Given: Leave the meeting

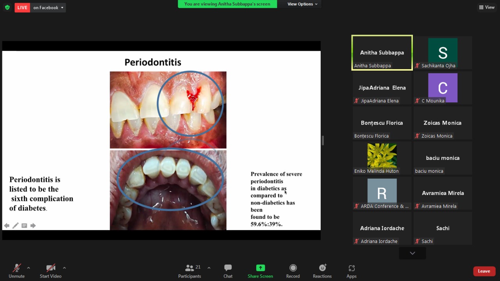Looking at the screenshot, I should [x=484, y=271].
